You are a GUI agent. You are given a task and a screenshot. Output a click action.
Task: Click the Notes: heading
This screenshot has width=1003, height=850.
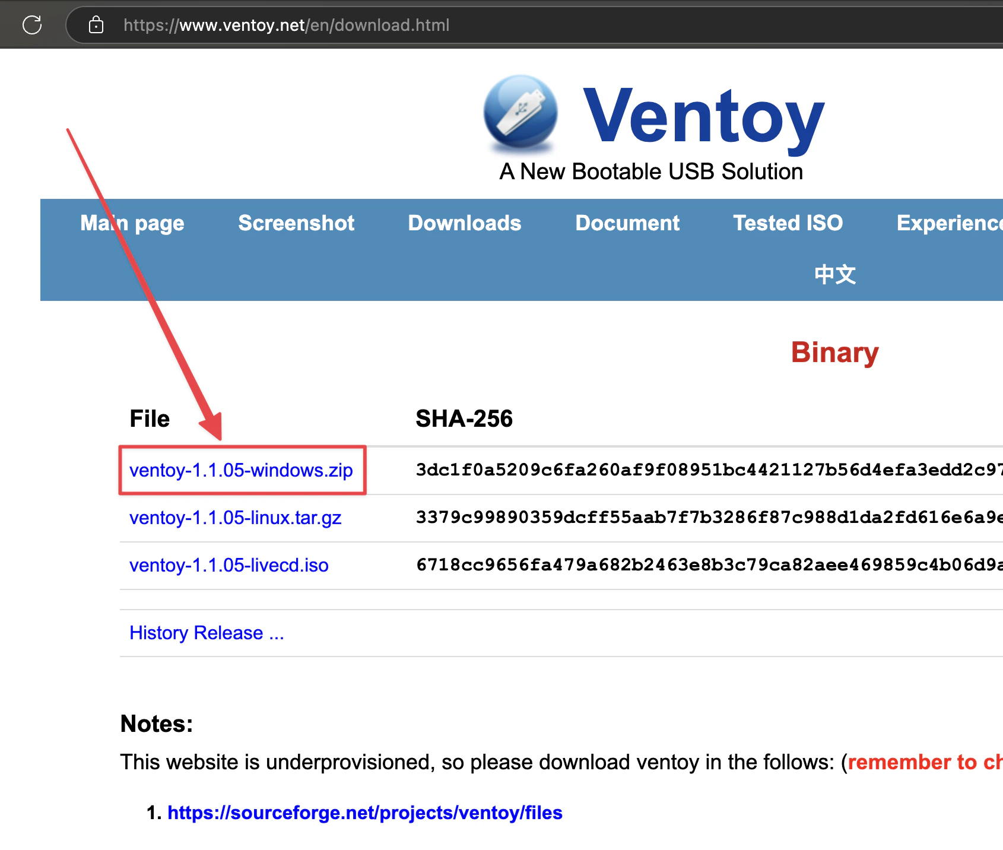click(x=157, y=724)
